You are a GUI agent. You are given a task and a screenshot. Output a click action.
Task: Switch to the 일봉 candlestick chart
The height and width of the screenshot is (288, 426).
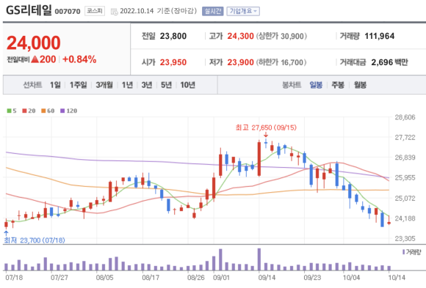point(316,85)
